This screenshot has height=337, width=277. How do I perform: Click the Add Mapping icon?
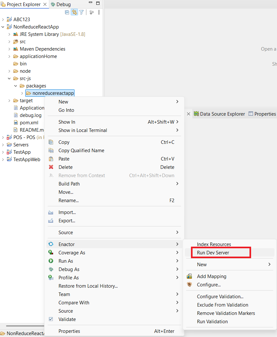[x=189, y=276]
